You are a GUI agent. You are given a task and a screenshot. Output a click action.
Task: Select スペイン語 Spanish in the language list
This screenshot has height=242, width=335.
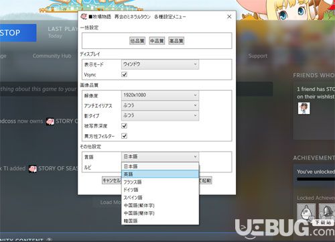(160, 198)
